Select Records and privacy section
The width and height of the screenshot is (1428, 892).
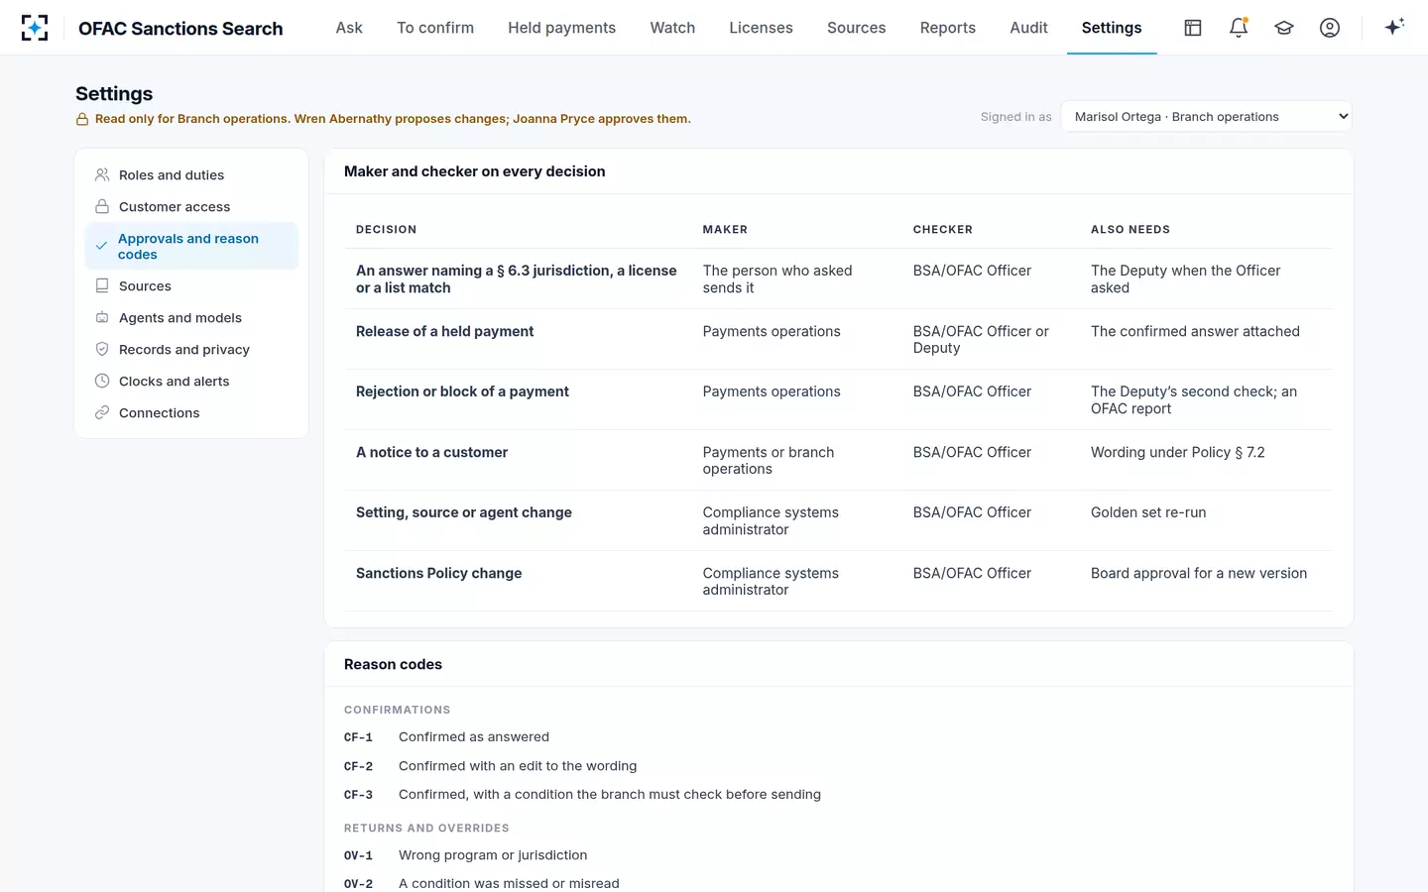pyautogui.click(x=191, y=349)
